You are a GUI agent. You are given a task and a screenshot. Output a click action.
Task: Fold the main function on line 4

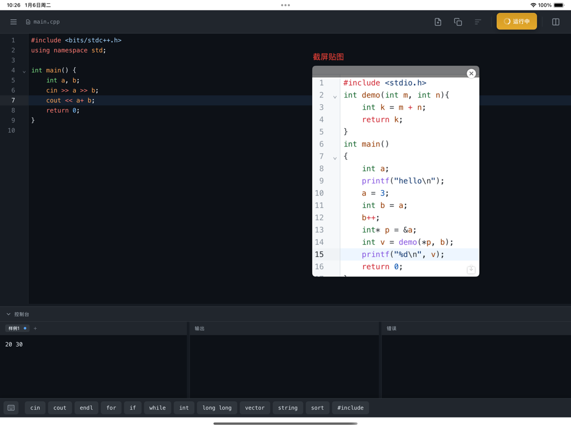point(23,71)
